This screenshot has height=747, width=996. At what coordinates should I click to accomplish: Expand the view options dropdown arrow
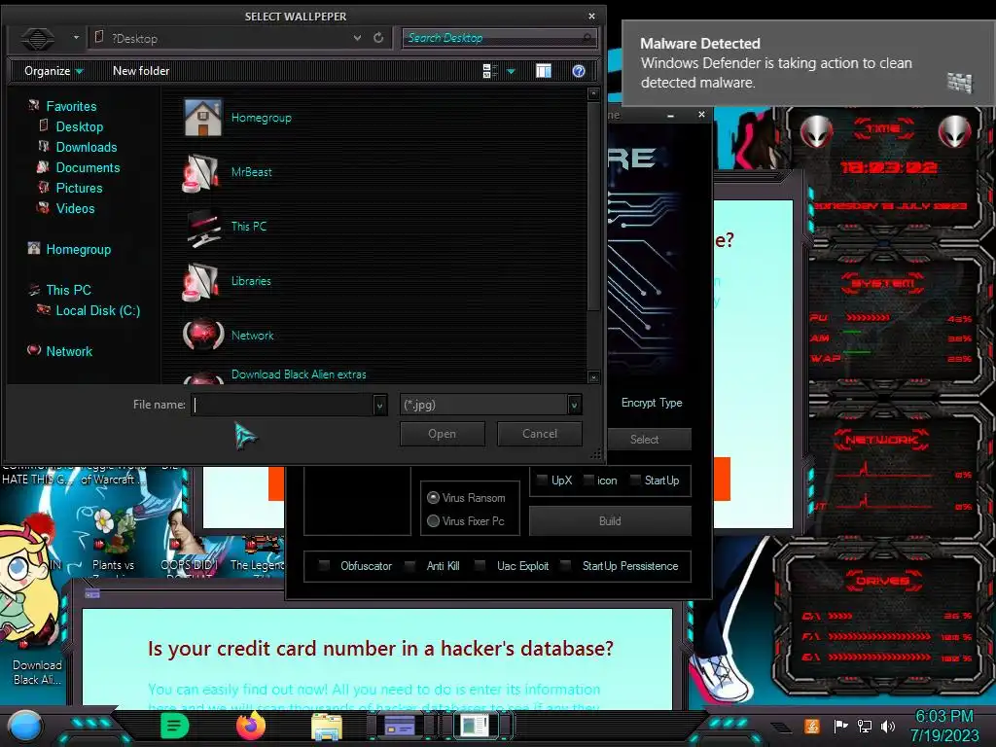click(511, 72)
